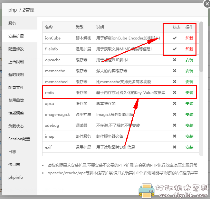The image size is (210, 199).
Task: Click the 调试器 type cell
Action: pos(81,125)
